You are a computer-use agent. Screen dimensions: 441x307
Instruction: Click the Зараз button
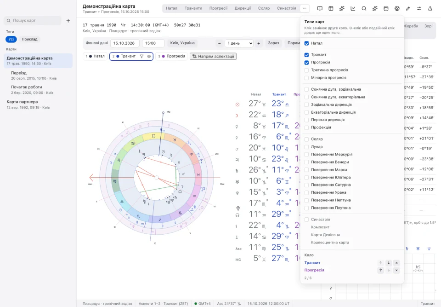point(273,43)
